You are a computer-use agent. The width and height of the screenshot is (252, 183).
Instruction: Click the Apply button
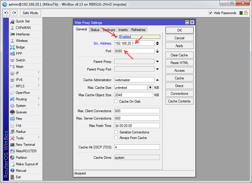tap(179, 46)
